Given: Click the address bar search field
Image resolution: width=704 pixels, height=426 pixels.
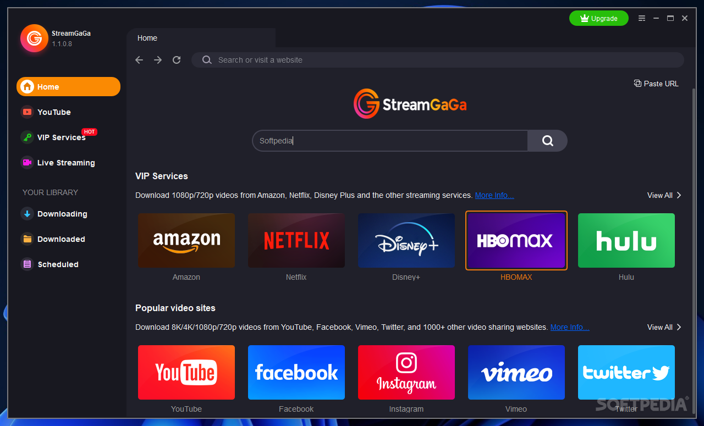Looking at the screenshot, I should pyautogui.click(x=438, y=60).
